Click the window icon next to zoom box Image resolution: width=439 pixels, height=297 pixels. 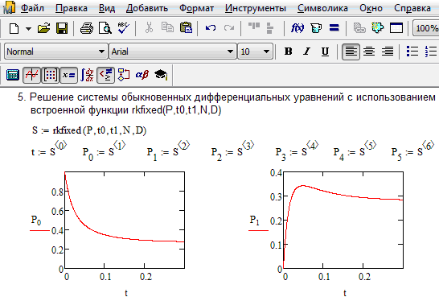click(396, 28)
